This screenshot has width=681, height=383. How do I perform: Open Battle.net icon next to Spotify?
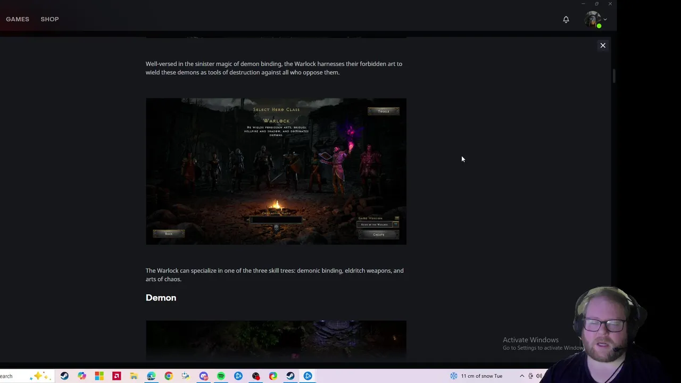click(x=238, y=376)
